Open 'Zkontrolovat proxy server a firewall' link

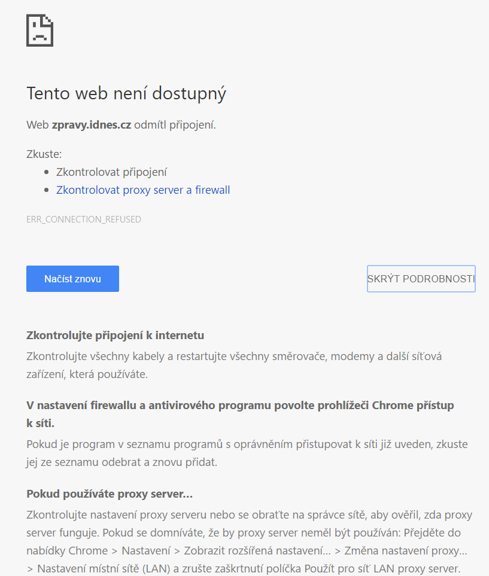pos(143,190)
